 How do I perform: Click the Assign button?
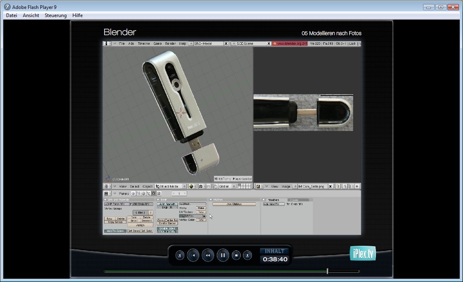(x=140, y=225)
